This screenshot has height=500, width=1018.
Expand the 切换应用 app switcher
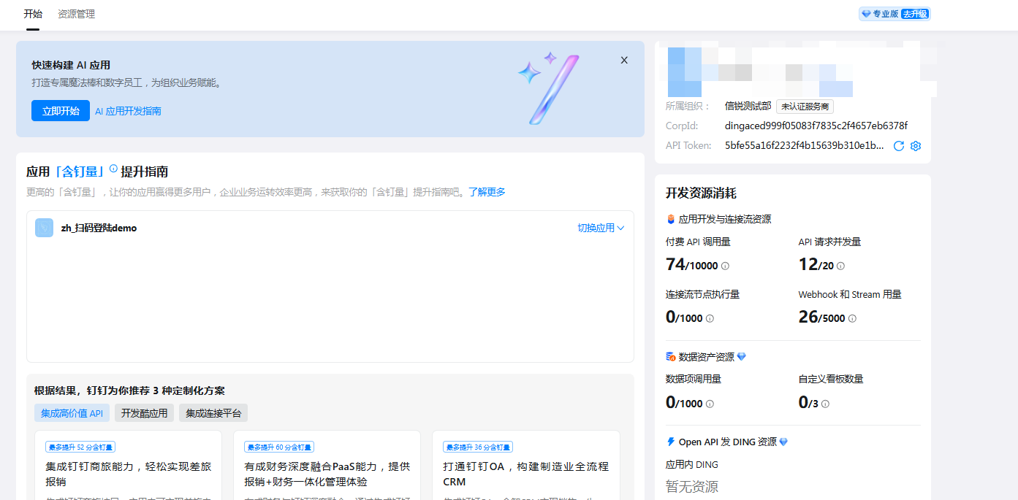pyautogui.click(x=601, y=228)
